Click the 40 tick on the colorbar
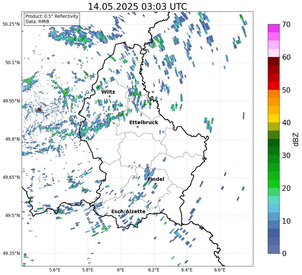This screenshot has height=275, width=302. [286, 123]
